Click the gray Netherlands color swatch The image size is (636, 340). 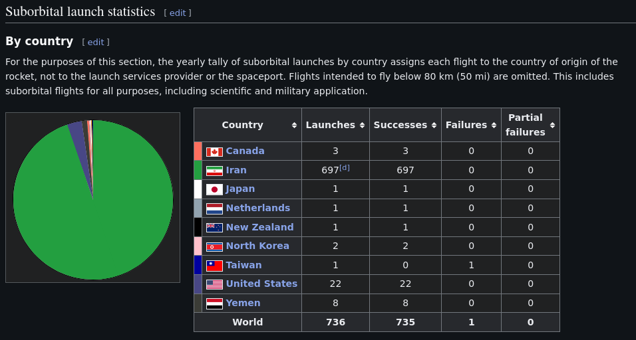tap(198, 208)
